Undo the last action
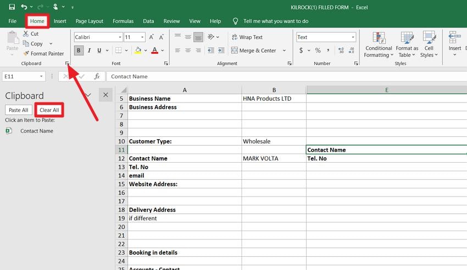Image resolution: width=467 pixels, height=270 pixels. (x=24, y=7)
